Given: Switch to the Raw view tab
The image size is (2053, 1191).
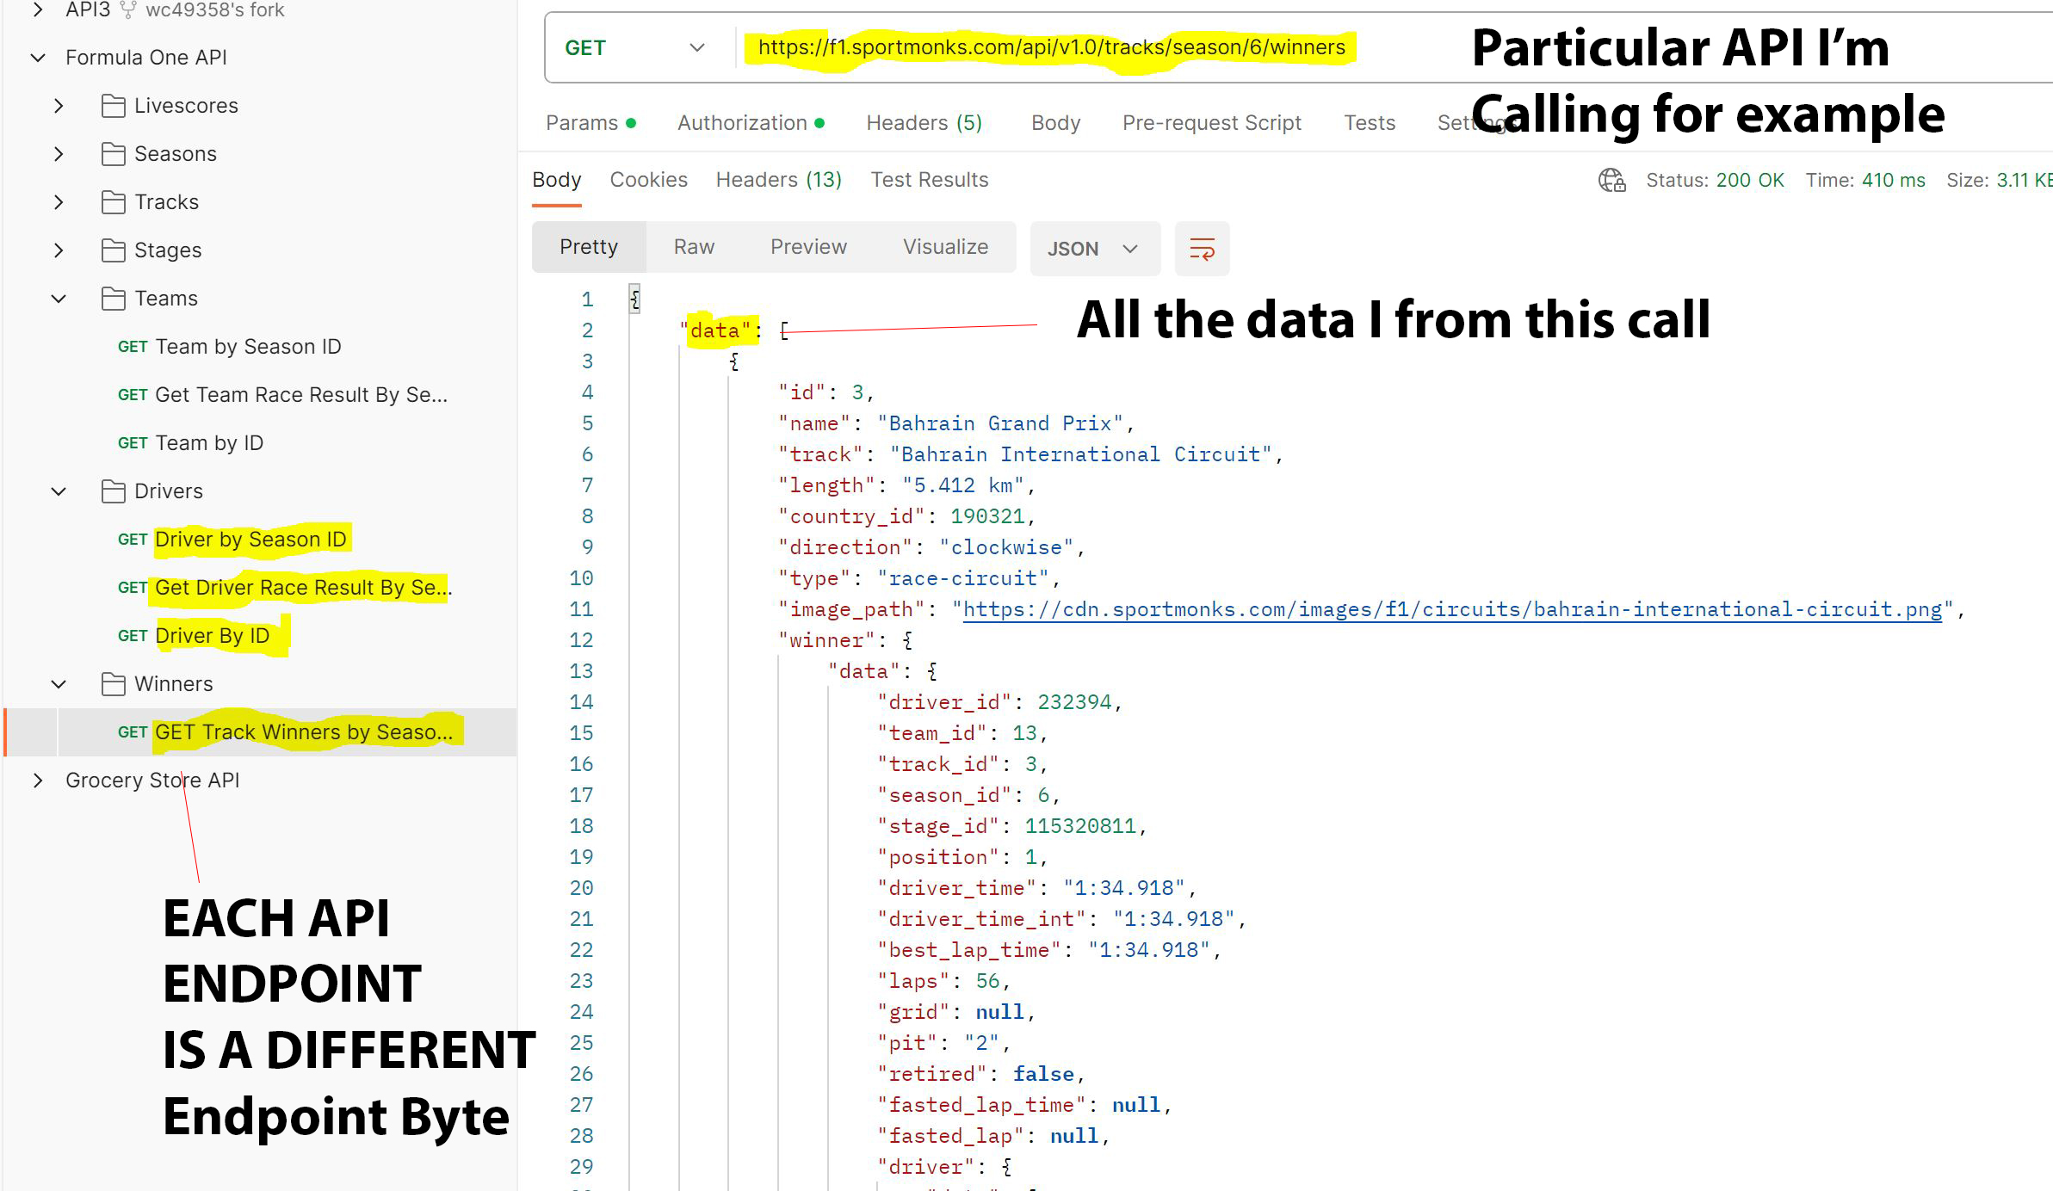Looking at the screenshot, I should 694,247.
